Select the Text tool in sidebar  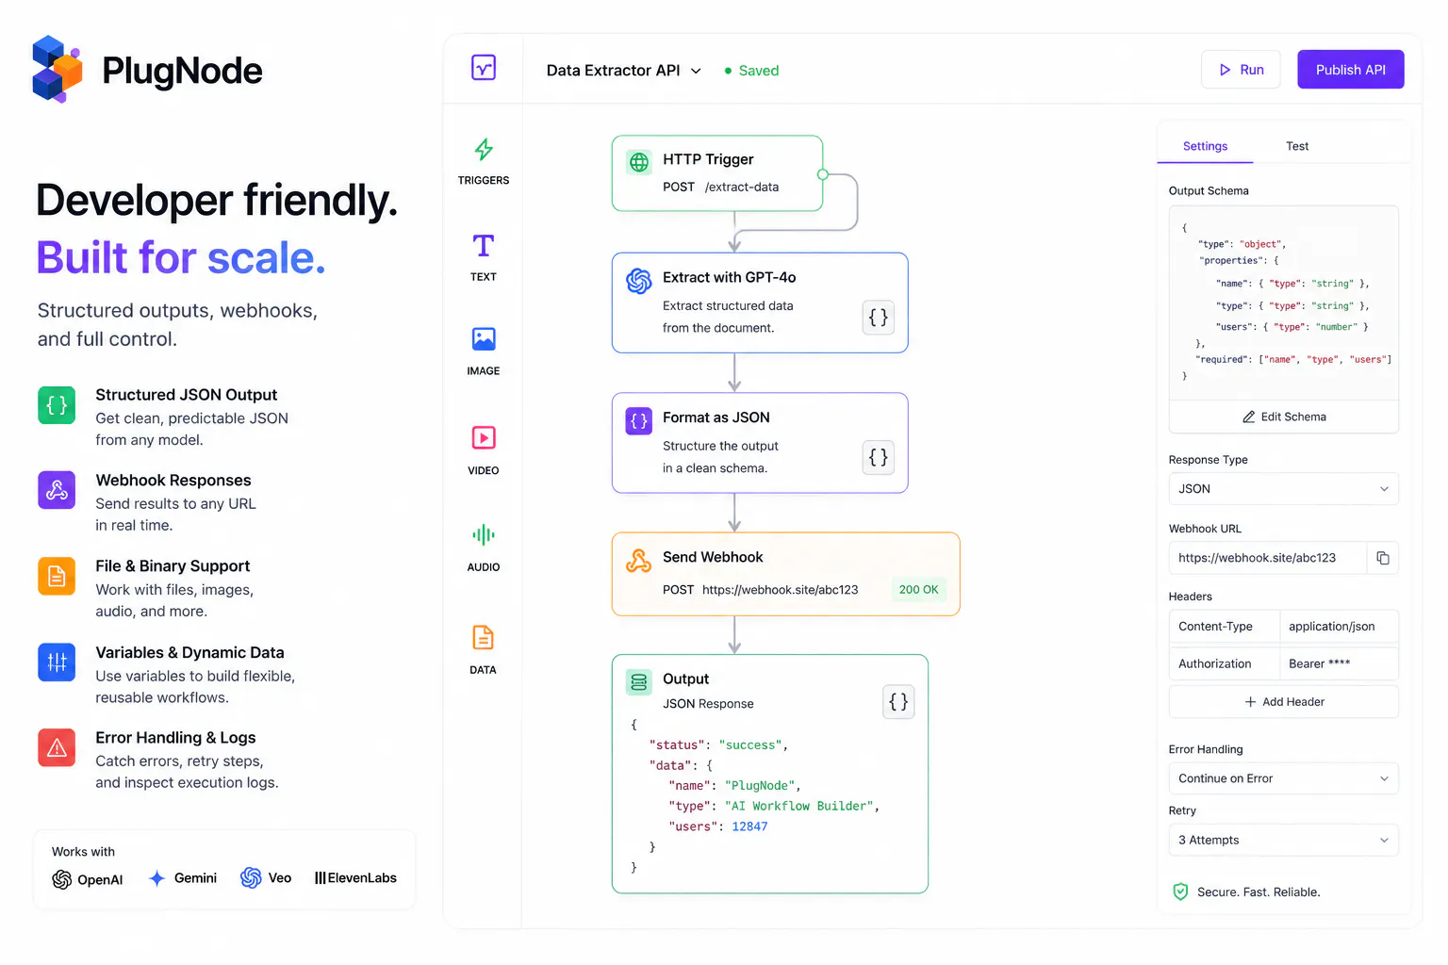(484, 246)
